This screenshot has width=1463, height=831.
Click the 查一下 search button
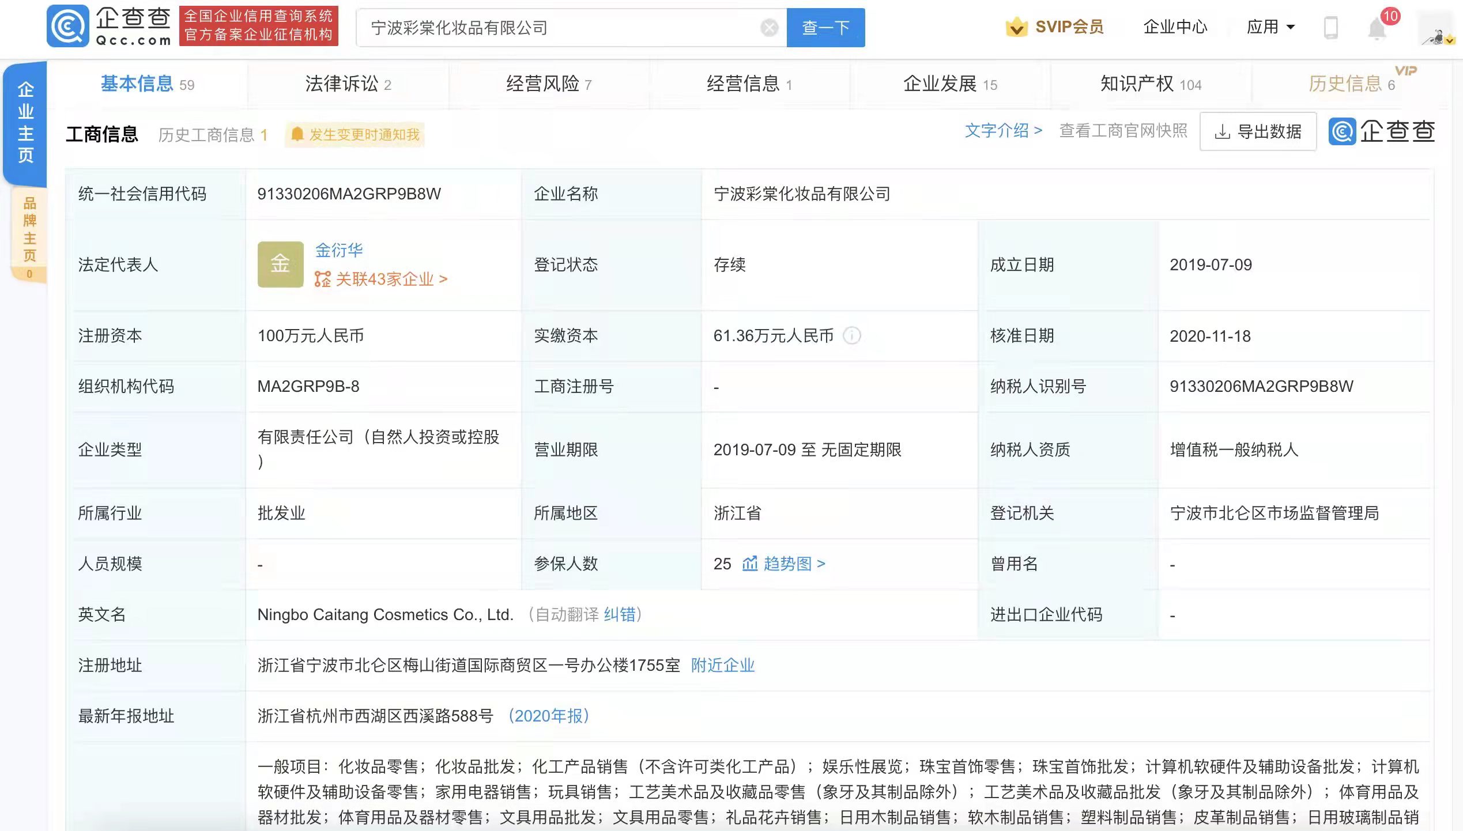825,27
